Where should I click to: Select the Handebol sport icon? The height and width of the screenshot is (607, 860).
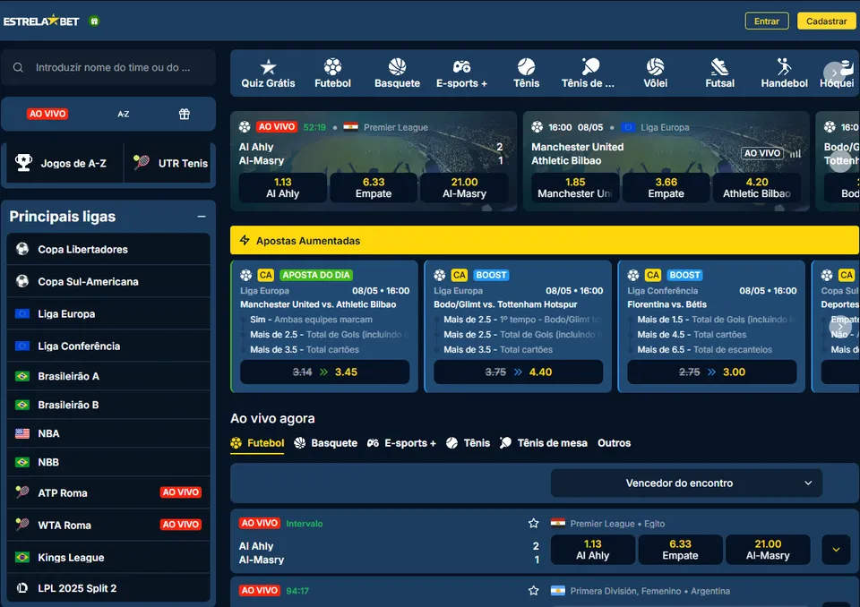pos(785,67)
